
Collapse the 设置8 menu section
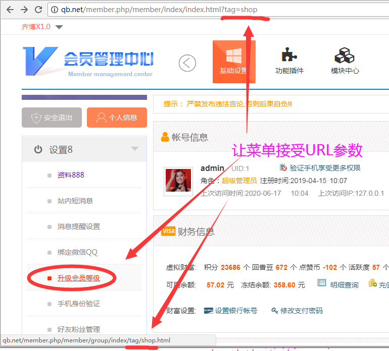(134, 149)
